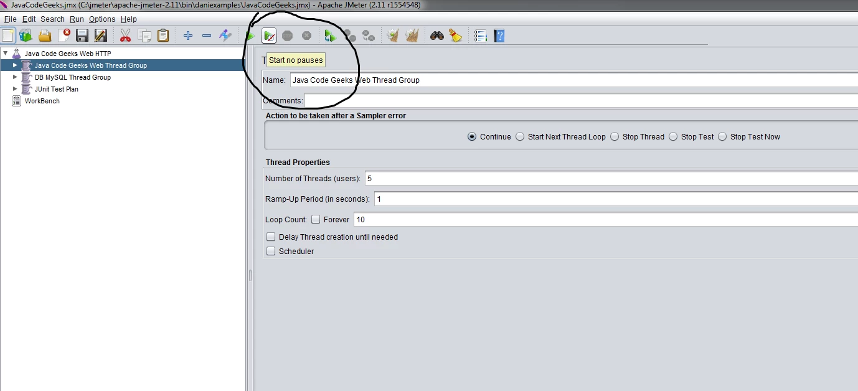Clear all results with double broom
The image size is (858, 391).
click(412, 35)
